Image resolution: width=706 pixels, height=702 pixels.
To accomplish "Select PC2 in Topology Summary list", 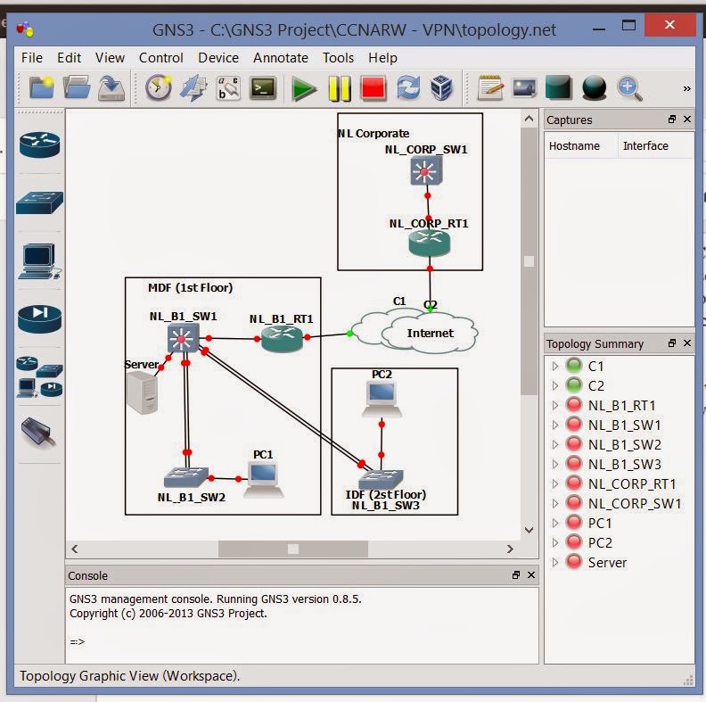I will 600,542.
